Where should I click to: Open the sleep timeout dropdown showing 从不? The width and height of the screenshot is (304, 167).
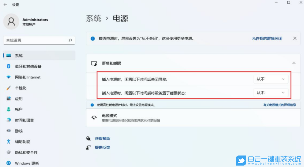[x=271, y=93]
